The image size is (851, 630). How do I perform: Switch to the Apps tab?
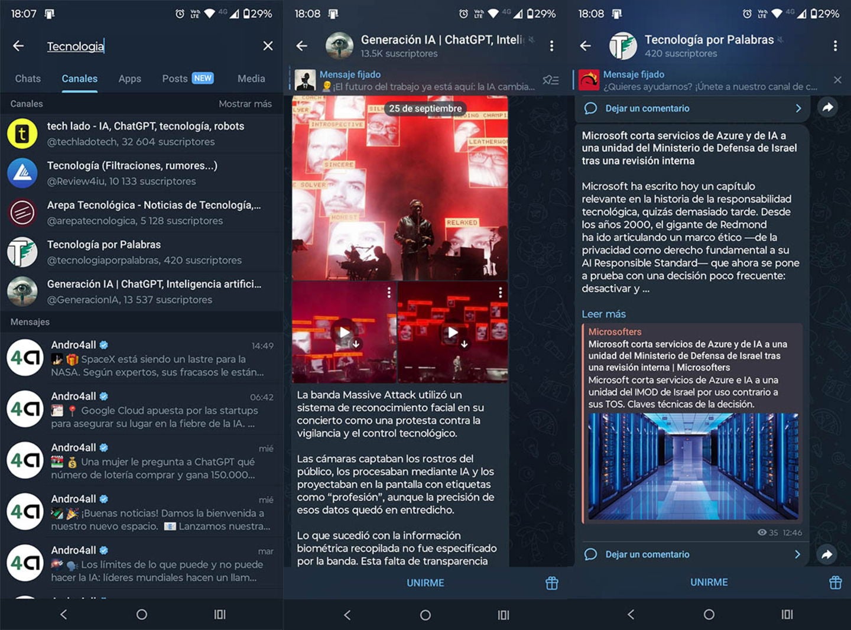coord(129,79)
